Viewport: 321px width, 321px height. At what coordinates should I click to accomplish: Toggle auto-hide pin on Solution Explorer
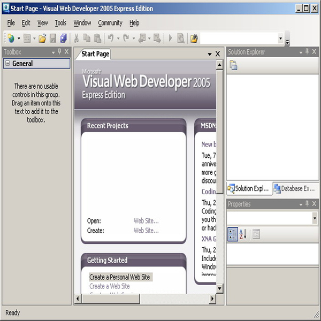coord(307,51)
